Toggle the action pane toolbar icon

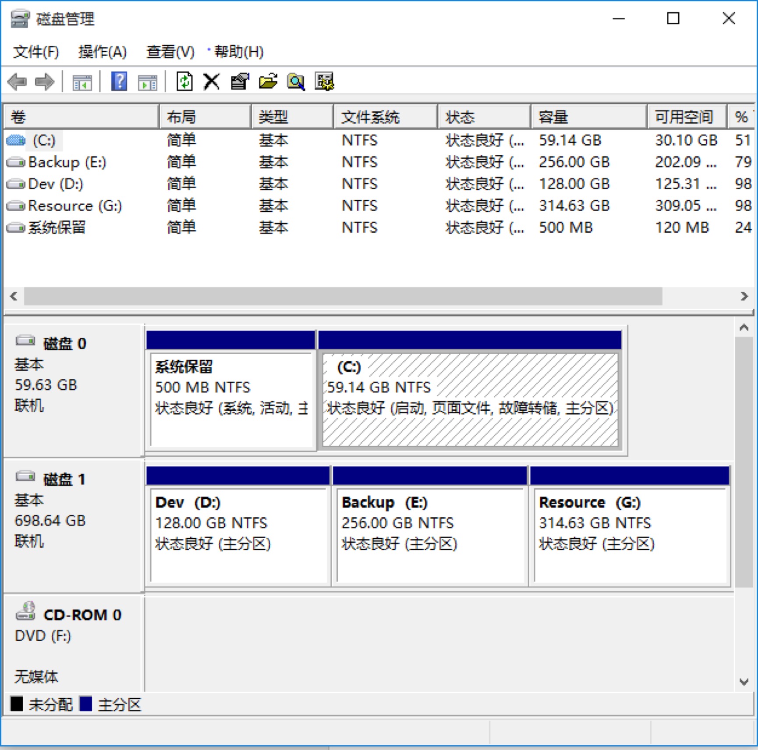click(x=148, y=82)
